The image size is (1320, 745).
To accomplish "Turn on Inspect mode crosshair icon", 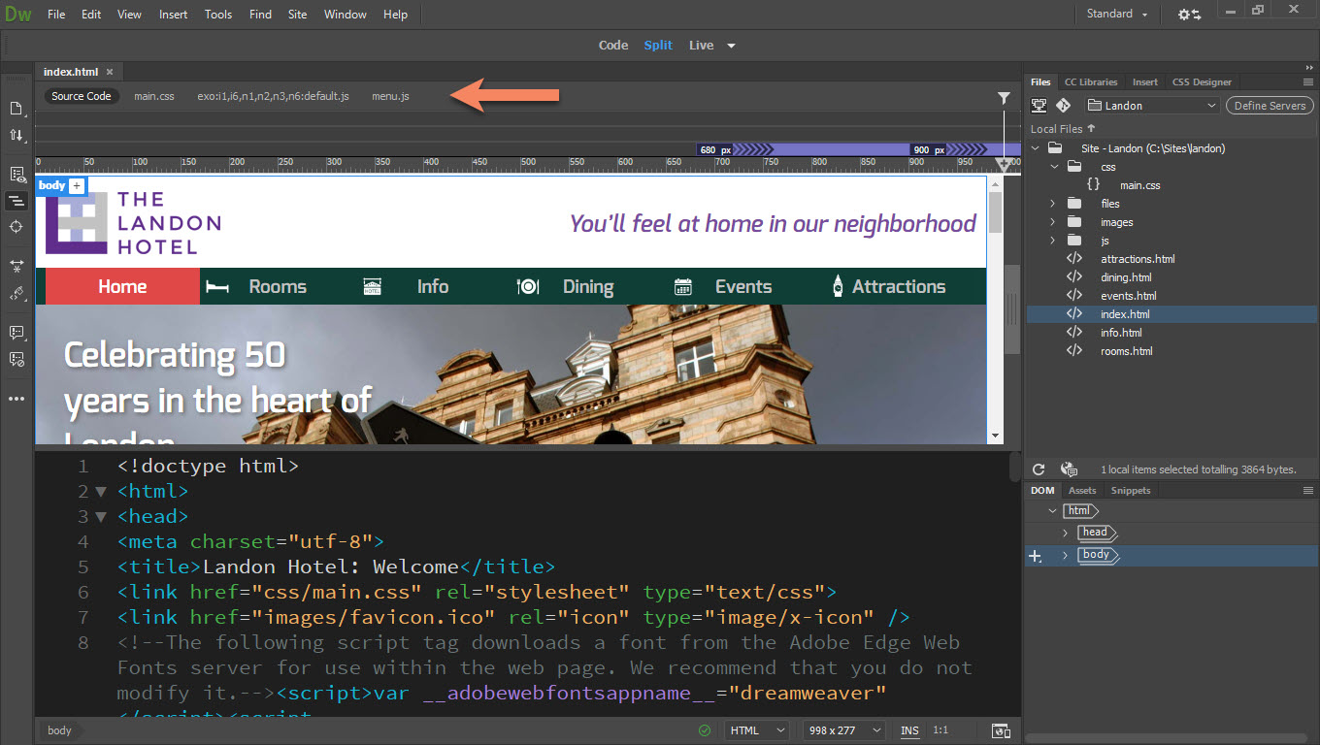I will pos(16,226).
